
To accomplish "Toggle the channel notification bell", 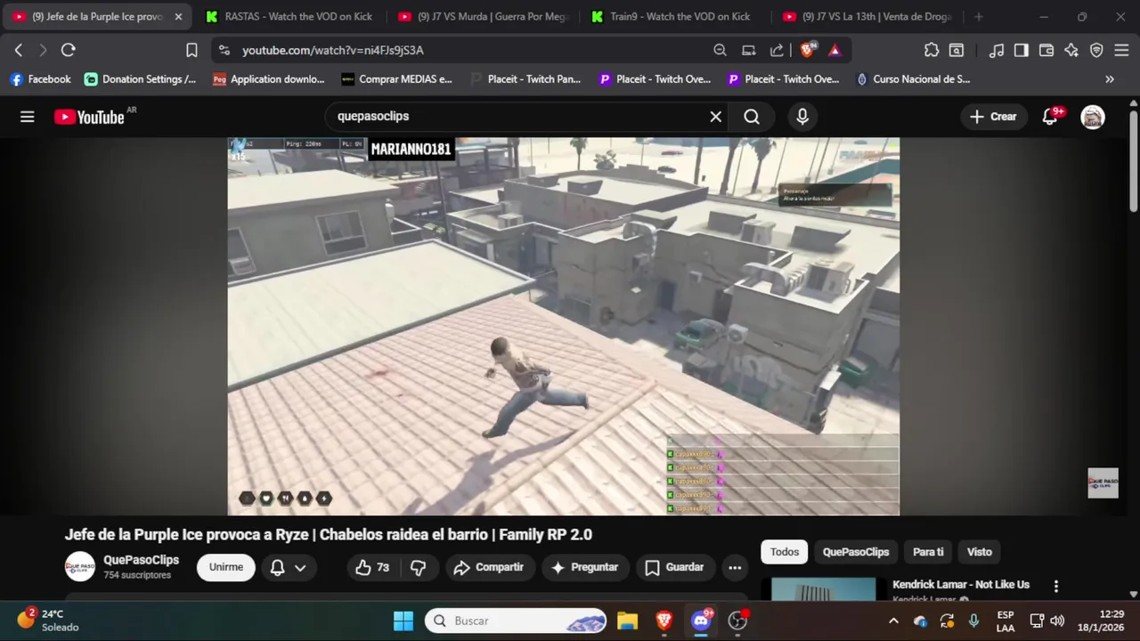I will (x=278, y=567).
